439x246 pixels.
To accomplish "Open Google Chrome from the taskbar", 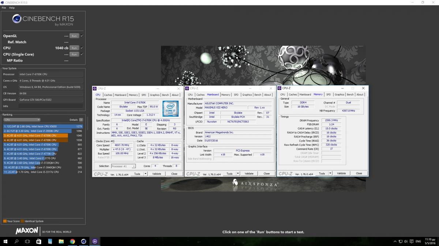I will [72, 241].
